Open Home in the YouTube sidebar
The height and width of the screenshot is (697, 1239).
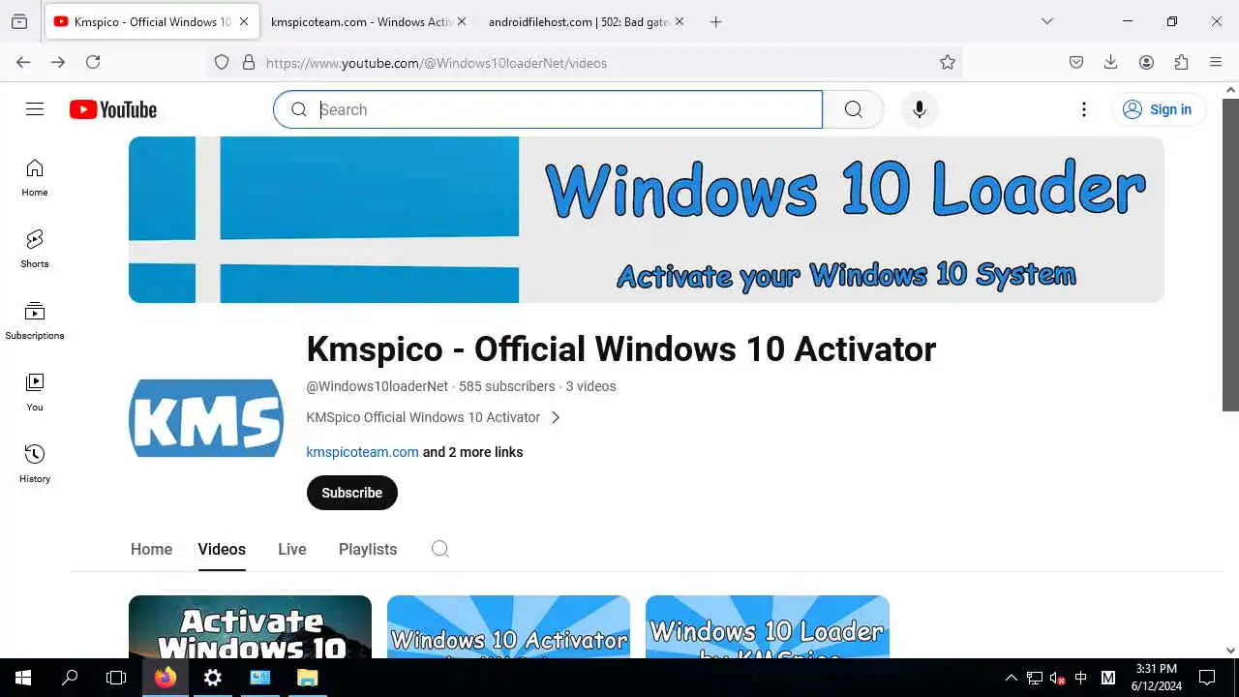click(x=35, y=178)
